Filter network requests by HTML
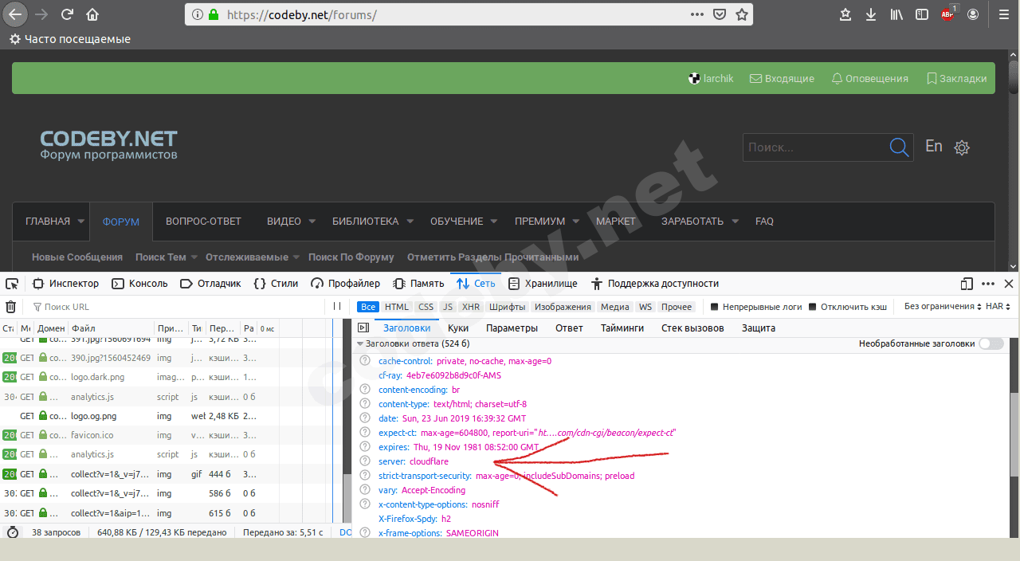 tap(397, 307)
